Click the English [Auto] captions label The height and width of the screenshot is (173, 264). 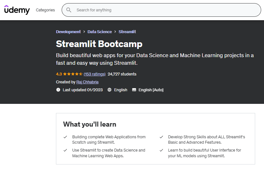151,90
